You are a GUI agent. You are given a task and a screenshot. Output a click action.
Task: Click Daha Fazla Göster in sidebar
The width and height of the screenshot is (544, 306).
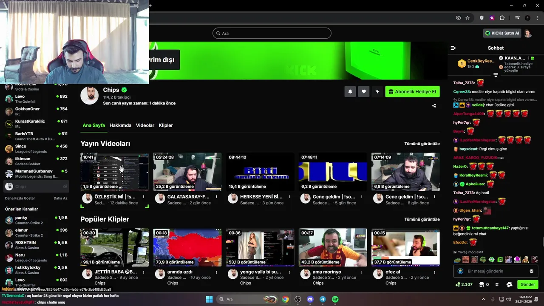point(20,198)
